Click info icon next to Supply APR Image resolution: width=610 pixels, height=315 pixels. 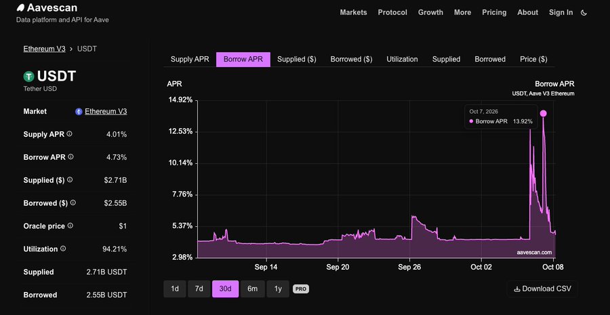tap(69, 133)
